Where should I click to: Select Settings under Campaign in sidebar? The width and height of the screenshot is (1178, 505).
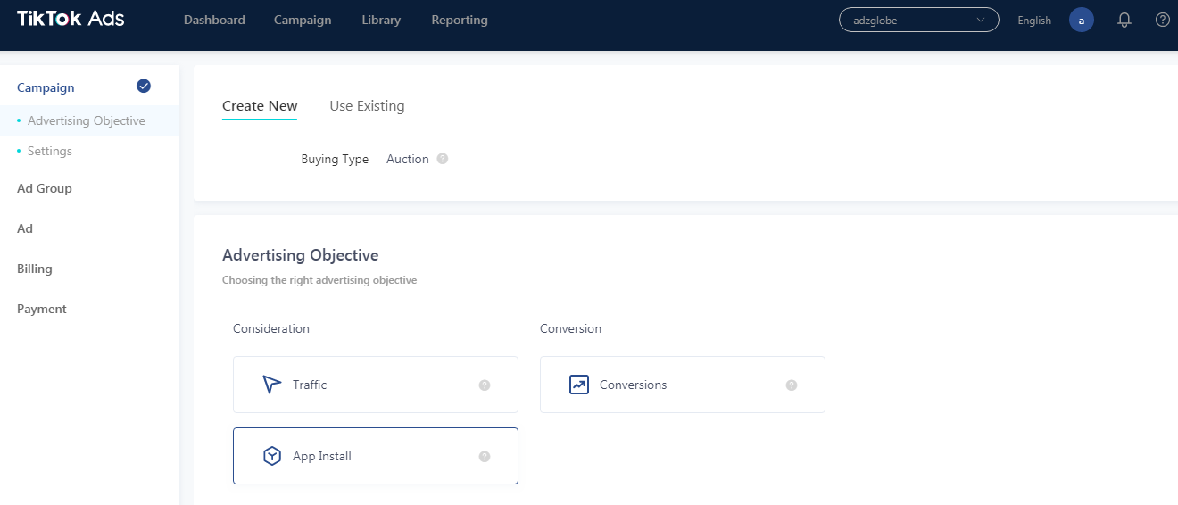point(50,151)
